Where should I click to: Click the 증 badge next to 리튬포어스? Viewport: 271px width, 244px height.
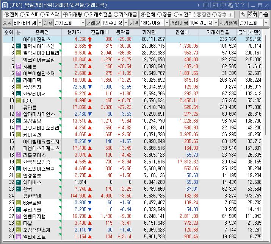tap(19, 155)
